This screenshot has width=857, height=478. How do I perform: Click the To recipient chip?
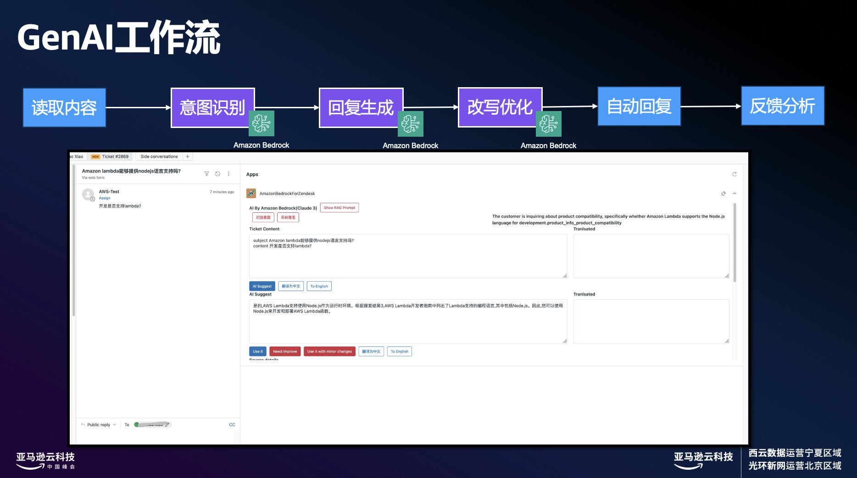152,425
